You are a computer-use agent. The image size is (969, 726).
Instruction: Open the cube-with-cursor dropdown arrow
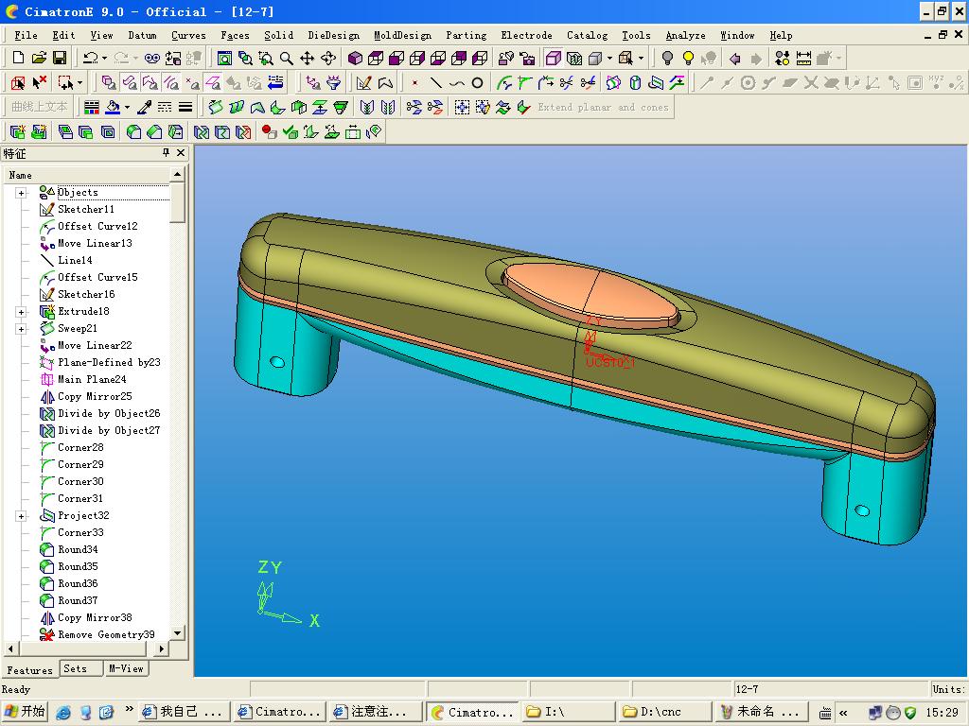(x=641, y=59)
